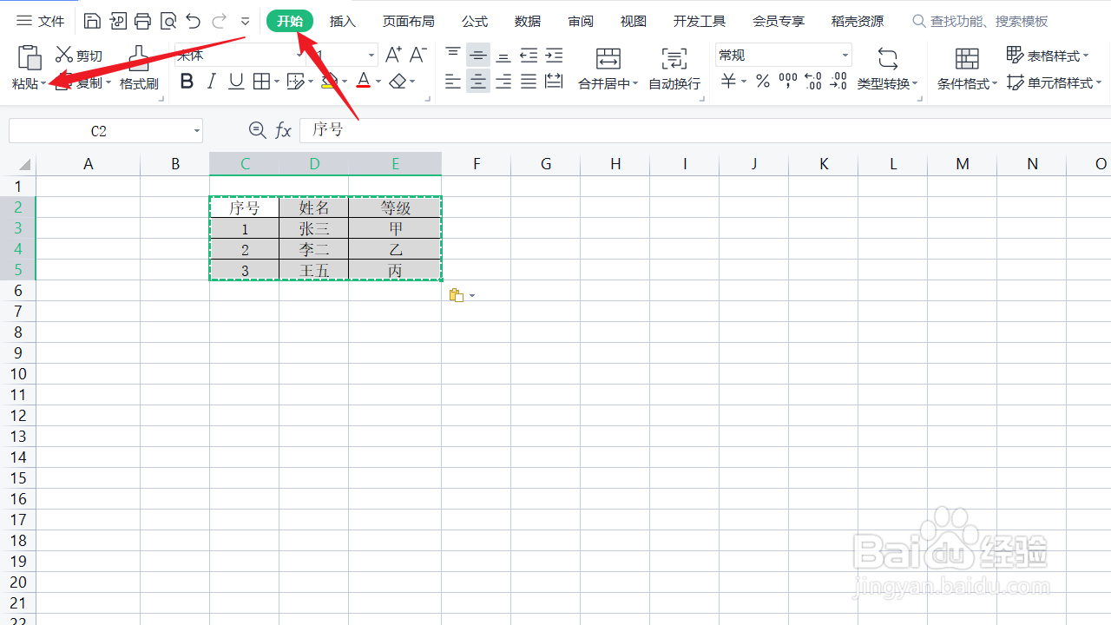Apply percent style format
Viewport: 1111px width, 625px height.
pos(763,82)
